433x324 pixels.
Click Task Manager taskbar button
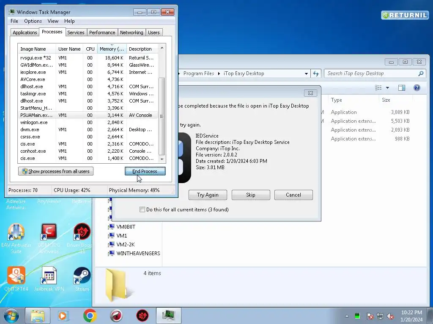169,316
